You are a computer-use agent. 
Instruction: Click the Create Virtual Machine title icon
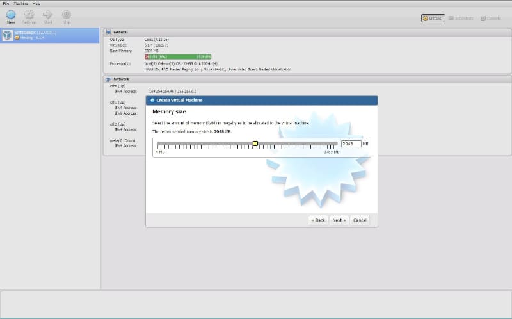tap(152, 101)
